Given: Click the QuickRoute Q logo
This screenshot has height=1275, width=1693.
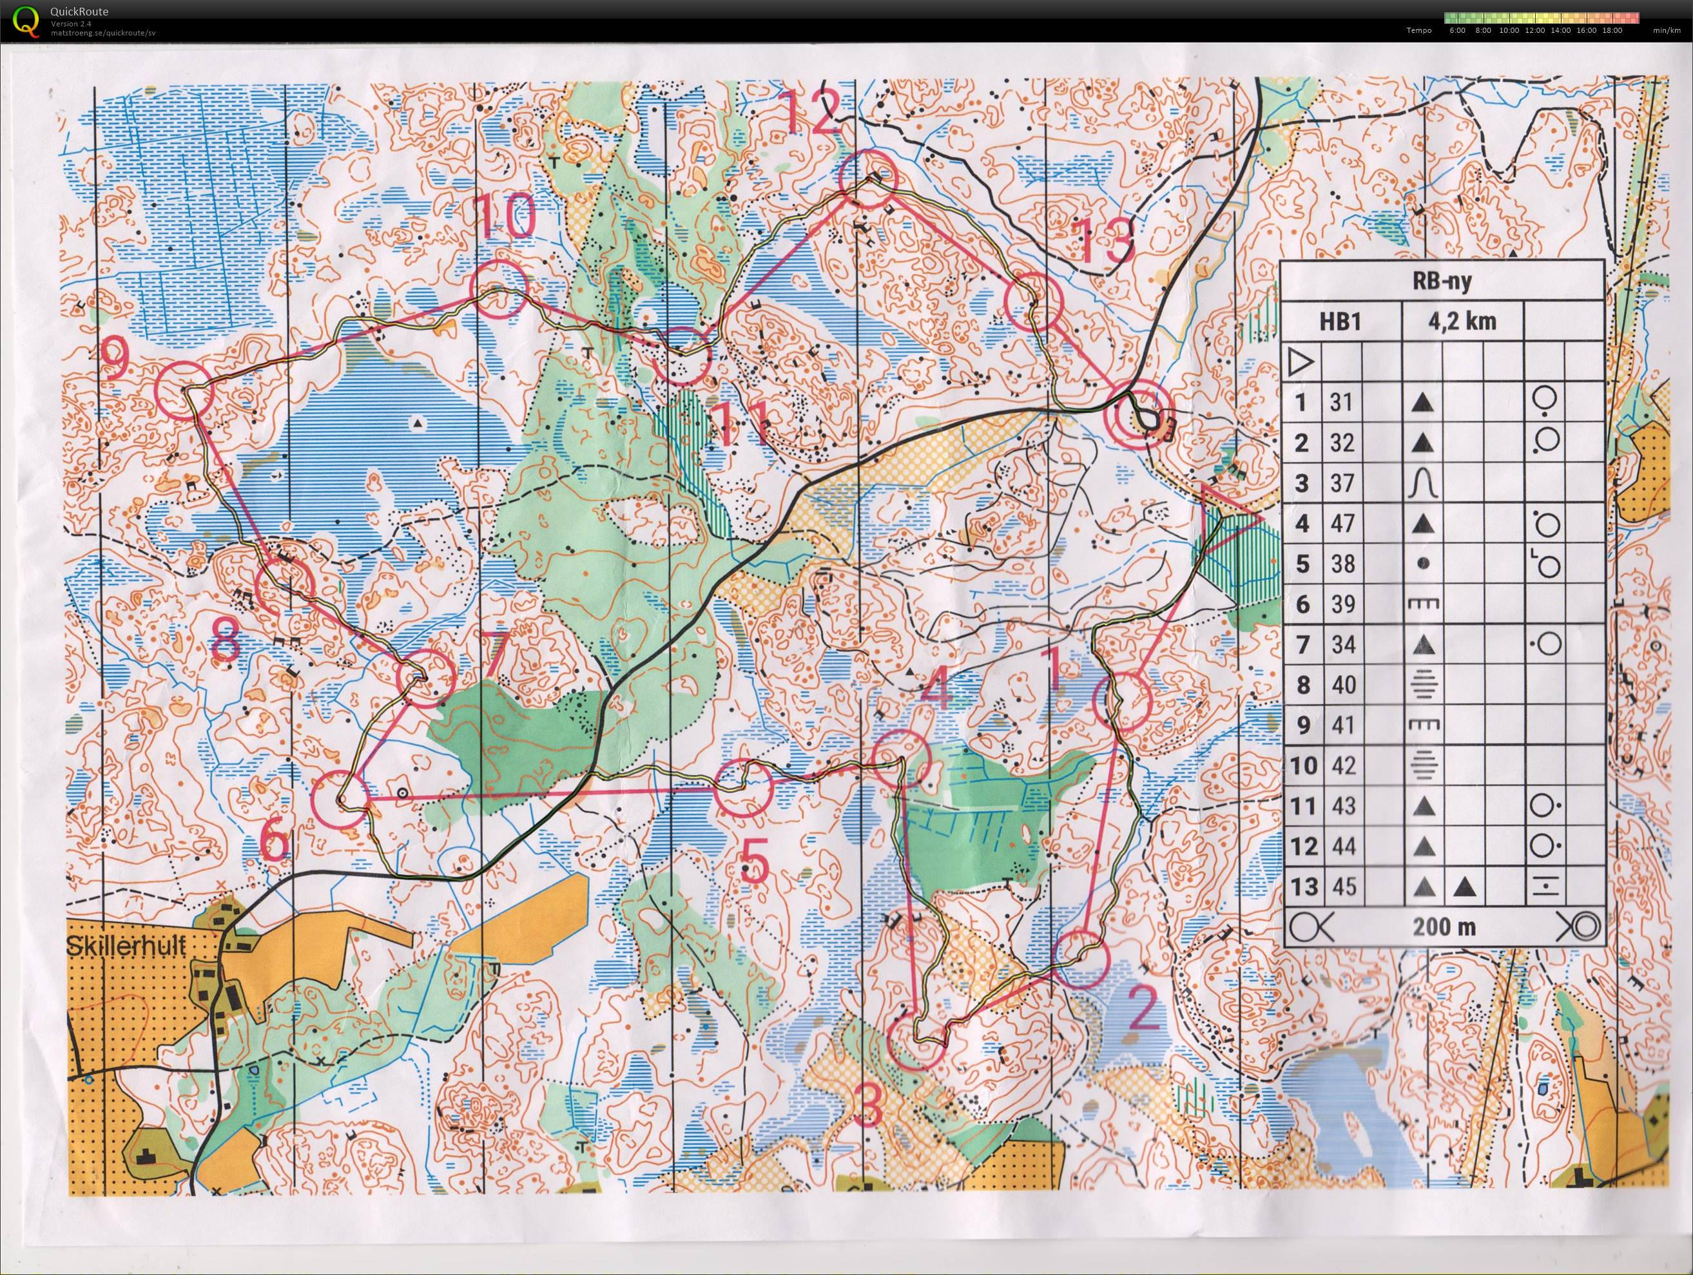Looking at the screenshot, I should [x=26, y=20].
